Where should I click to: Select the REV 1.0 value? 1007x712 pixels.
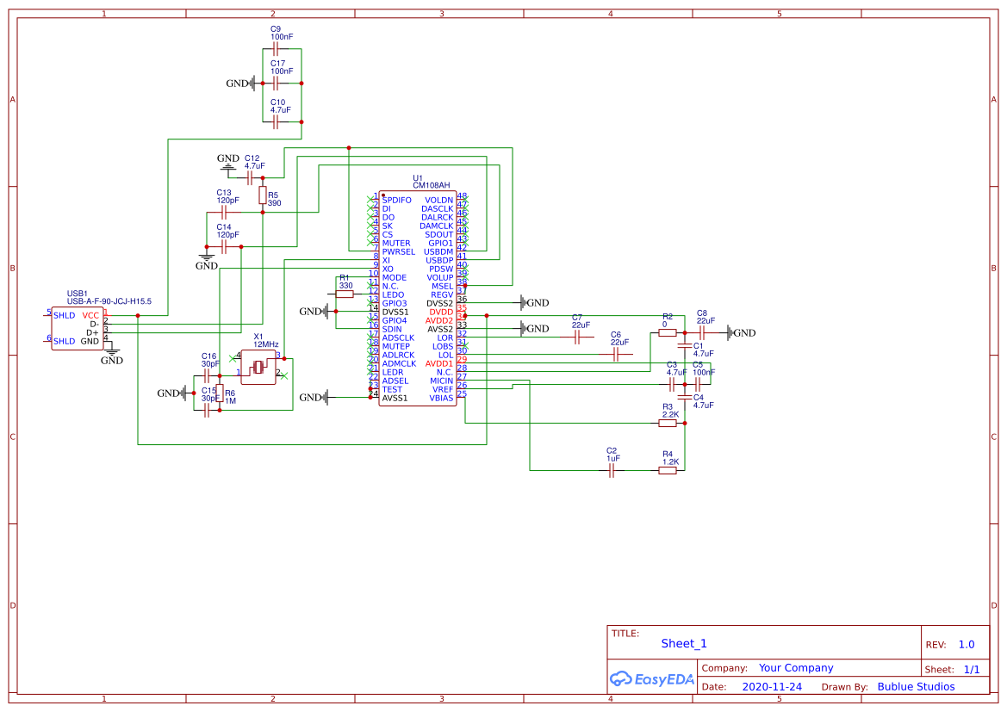pyautogui.click(x=967, y=645)
